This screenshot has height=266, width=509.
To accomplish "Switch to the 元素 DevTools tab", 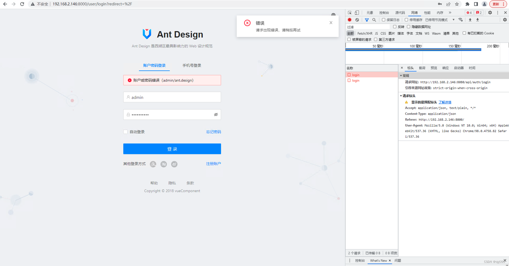I will (x=370, y=12).
